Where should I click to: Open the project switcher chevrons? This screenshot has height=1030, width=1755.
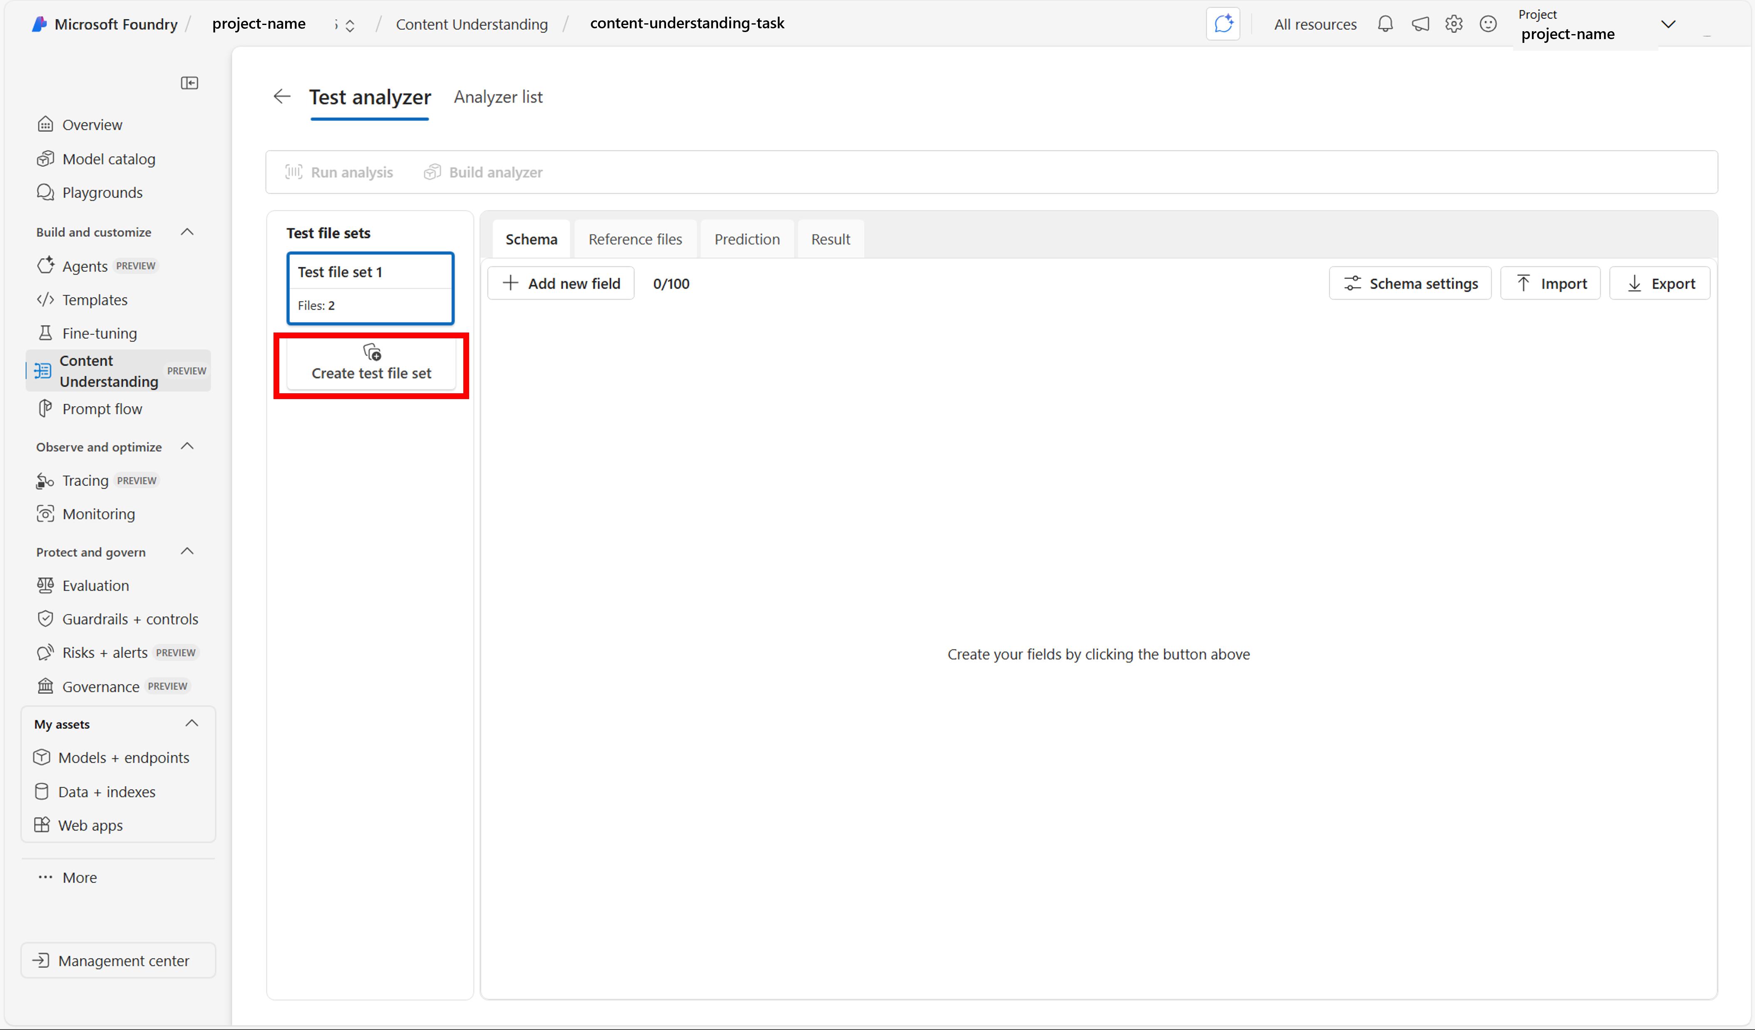coord(350,26)
